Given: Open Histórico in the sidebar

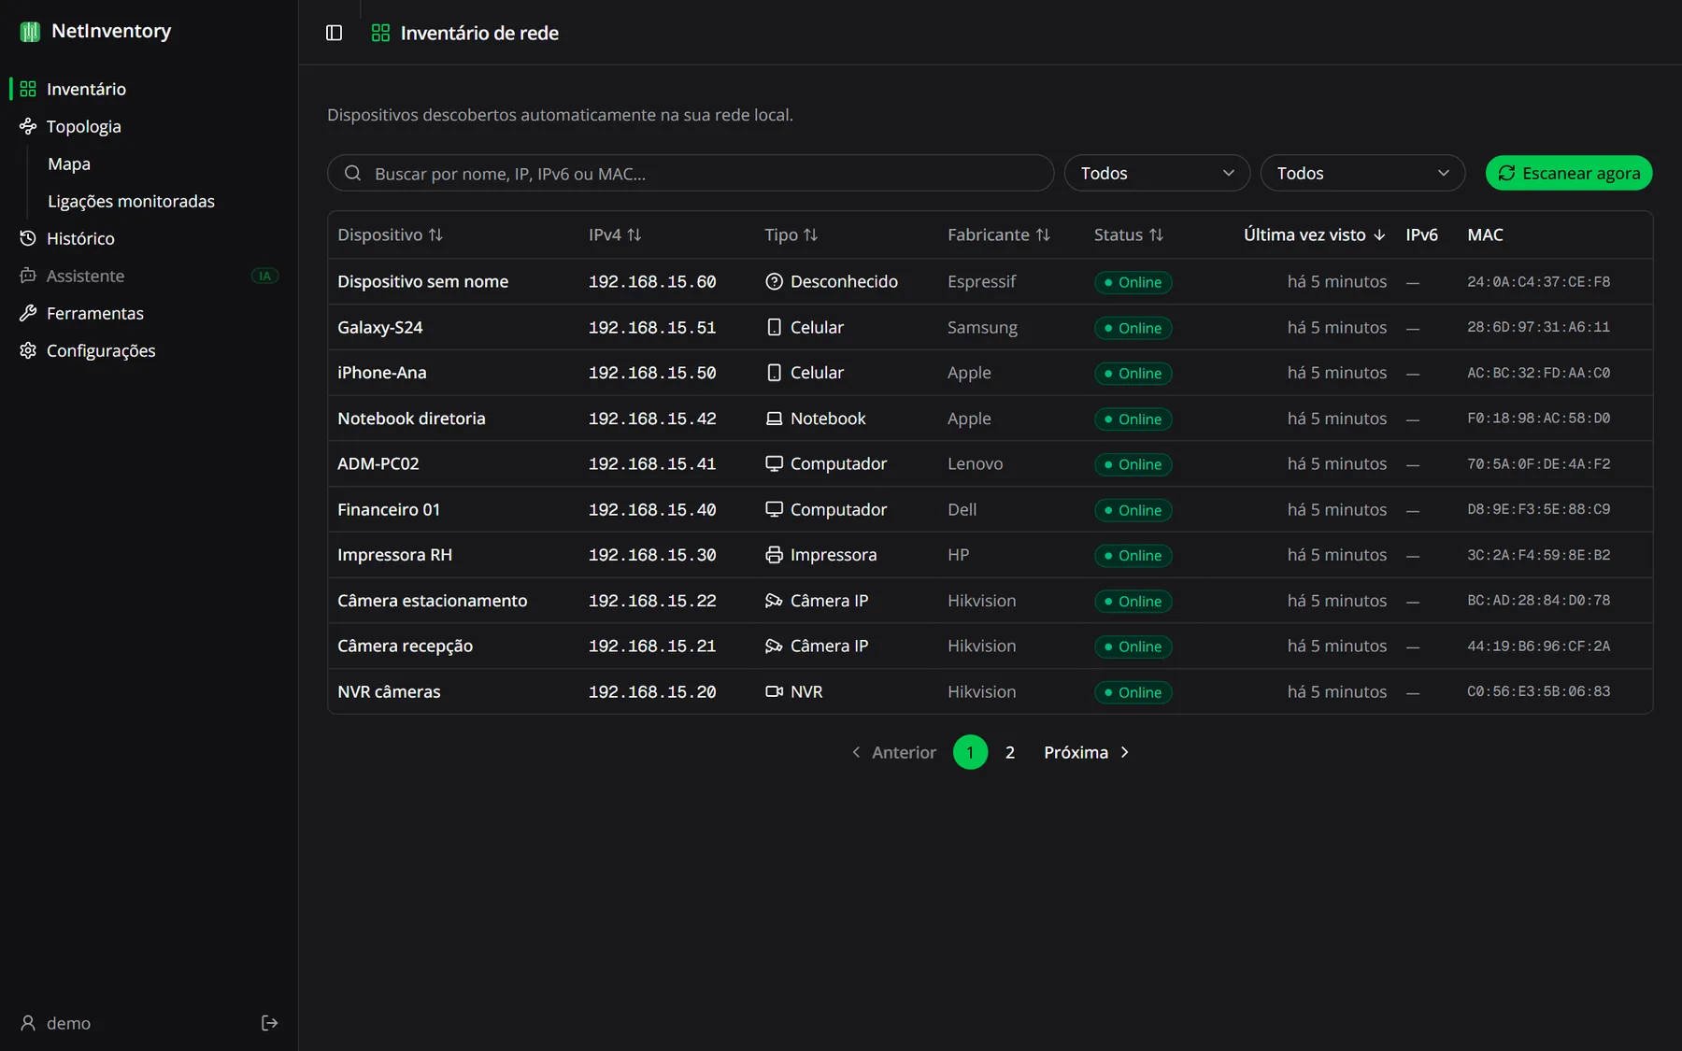Looking at the screenshot, I should (149, 238).
